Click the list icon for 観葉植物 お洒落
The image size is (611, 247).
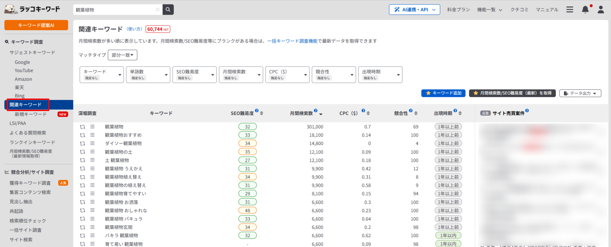tap(92, 202)
